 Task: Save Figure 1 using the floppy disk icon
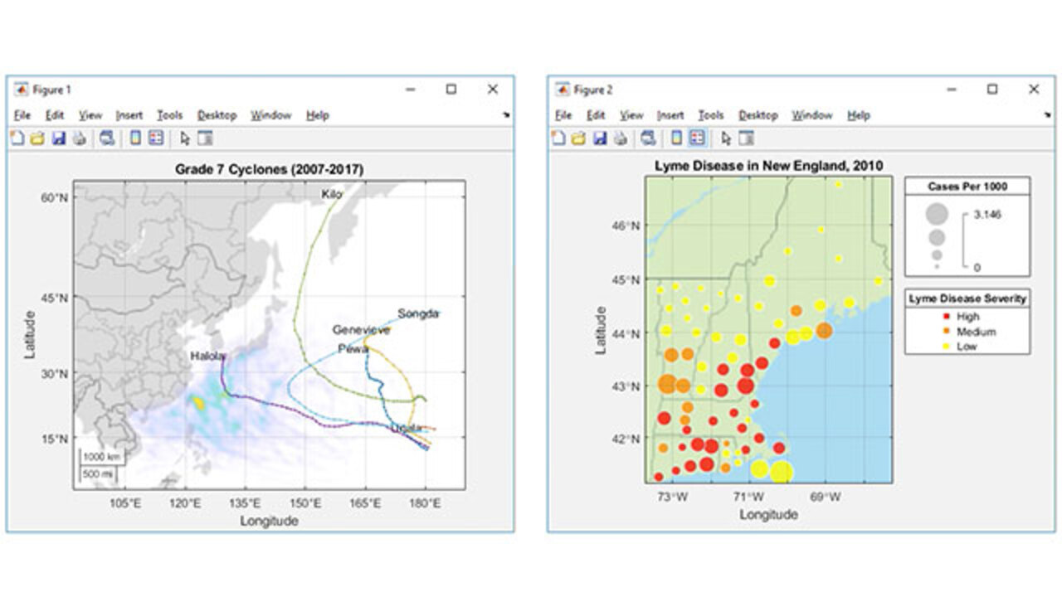tap(58, 138)
